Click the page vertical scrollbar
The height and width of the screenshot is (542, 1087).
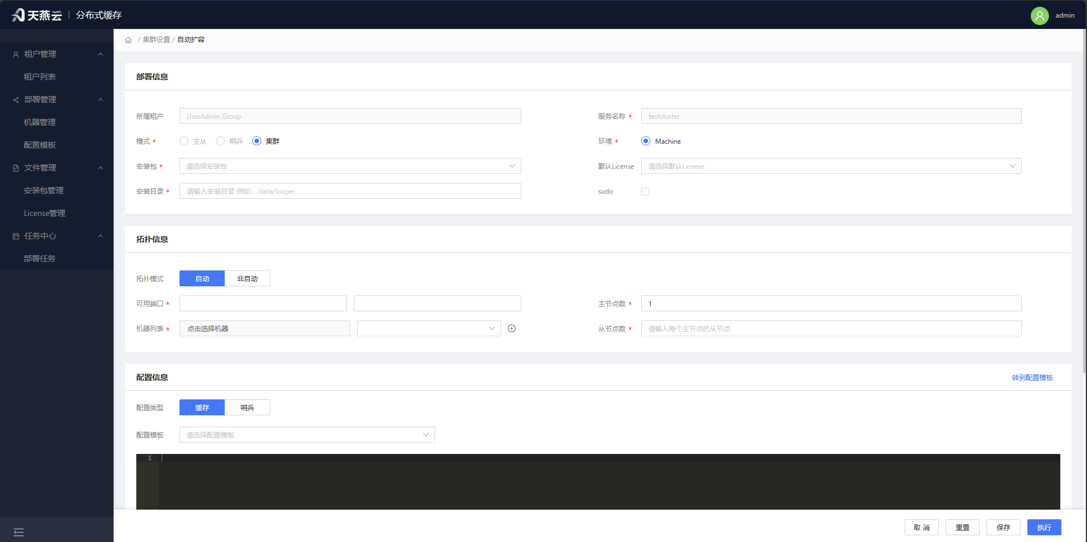tap(1085, 202)
